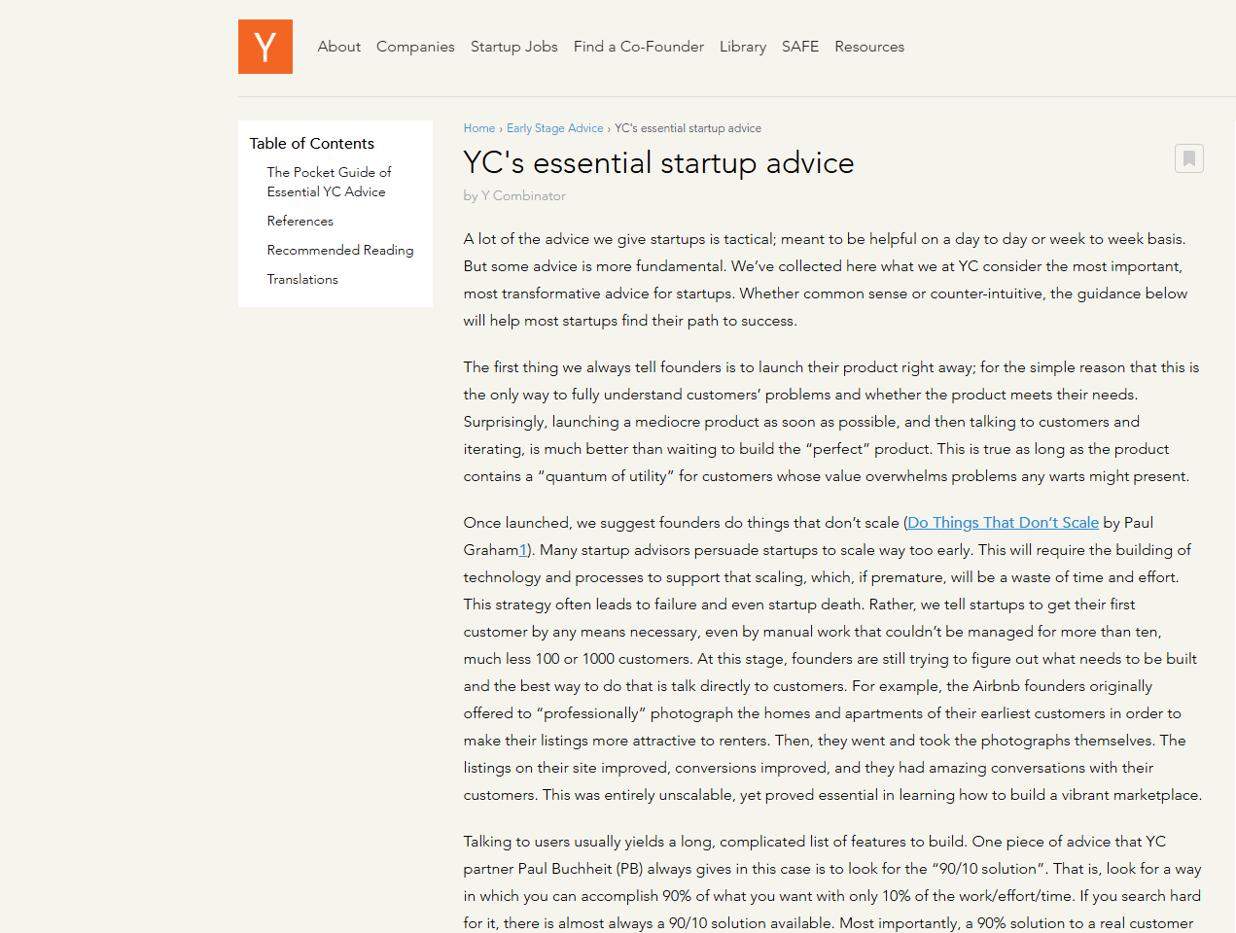Open the Resources menu item

click(868, 47)
